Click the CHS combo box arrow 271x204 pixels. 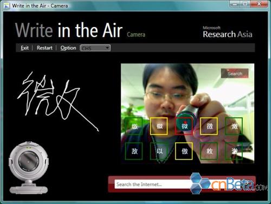pyautogui.click(x=107, y=48)
